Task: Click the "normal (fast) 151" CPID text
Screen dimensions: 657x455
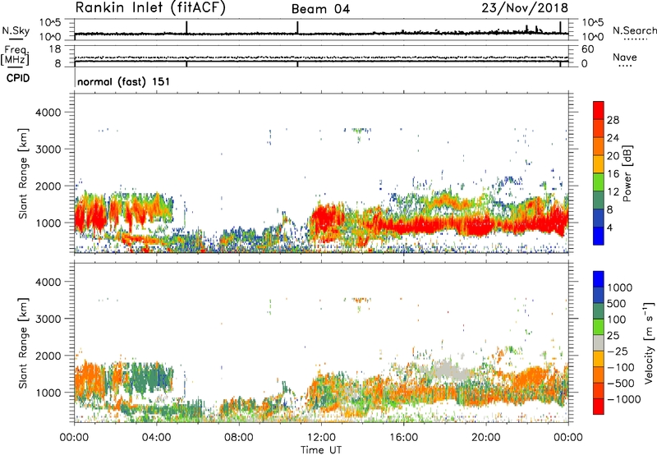Action: tap(124, 81)
